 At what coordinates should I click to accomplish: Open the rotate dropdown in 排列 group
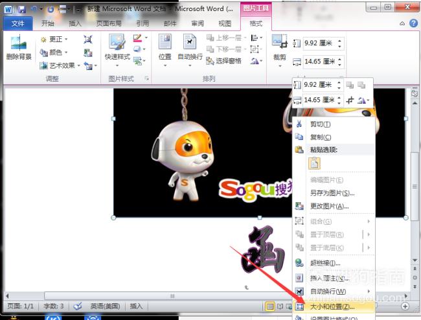tap(256, 61)
